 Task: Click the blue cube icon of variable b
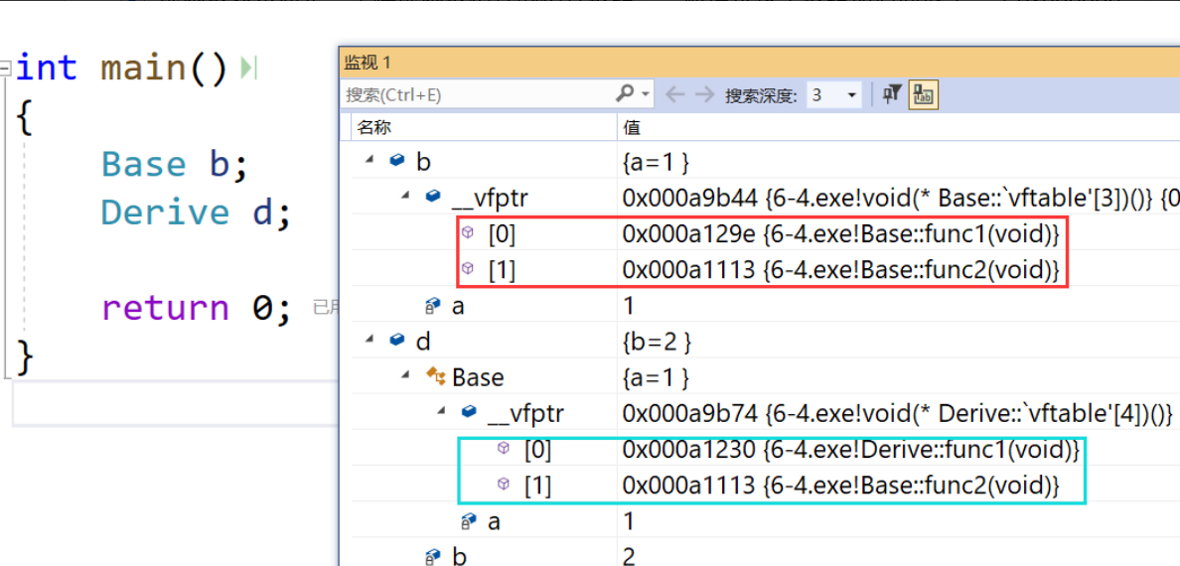click(x=397, y=160)
